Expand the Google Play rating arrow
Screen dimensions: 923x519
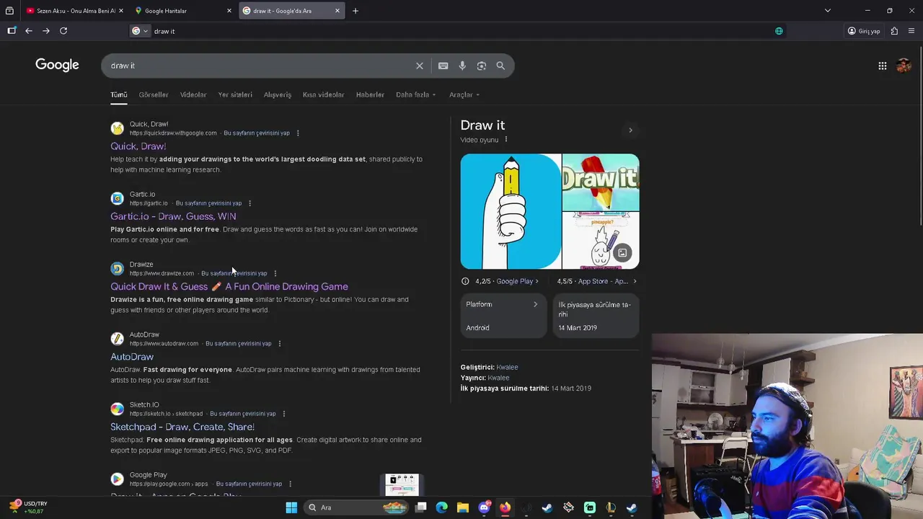tap(536, 281)
